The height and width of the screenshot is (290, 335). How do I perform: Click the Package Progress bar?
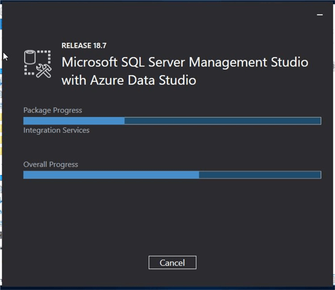tap(172, 121)
